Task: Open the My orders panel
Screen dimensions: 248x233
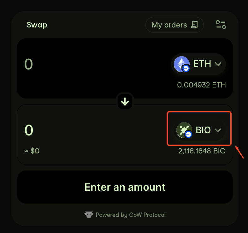Action: pos(174,25)
